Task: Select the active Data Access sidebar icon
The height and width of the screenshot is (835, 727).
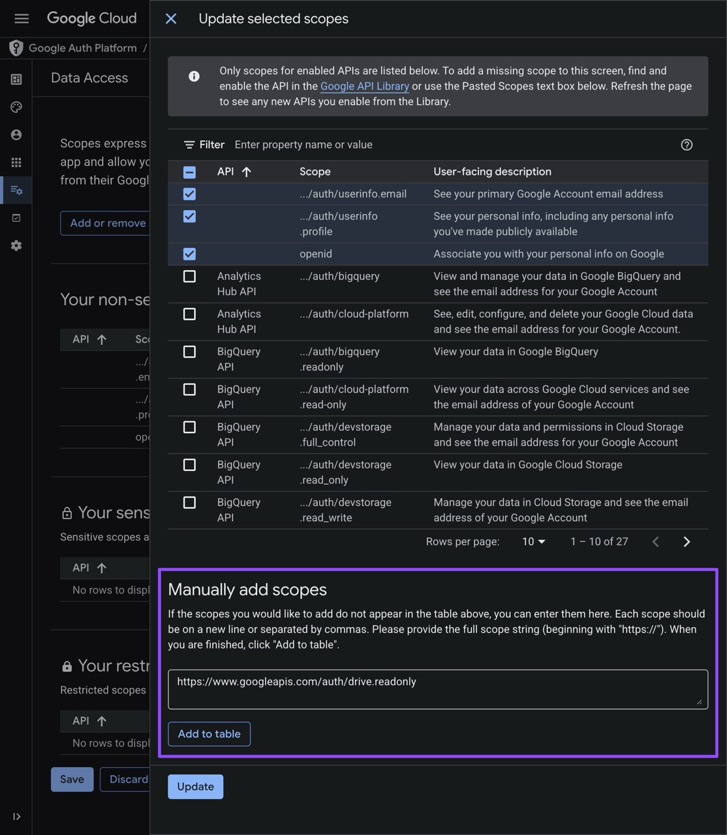Action: point(16,189)
